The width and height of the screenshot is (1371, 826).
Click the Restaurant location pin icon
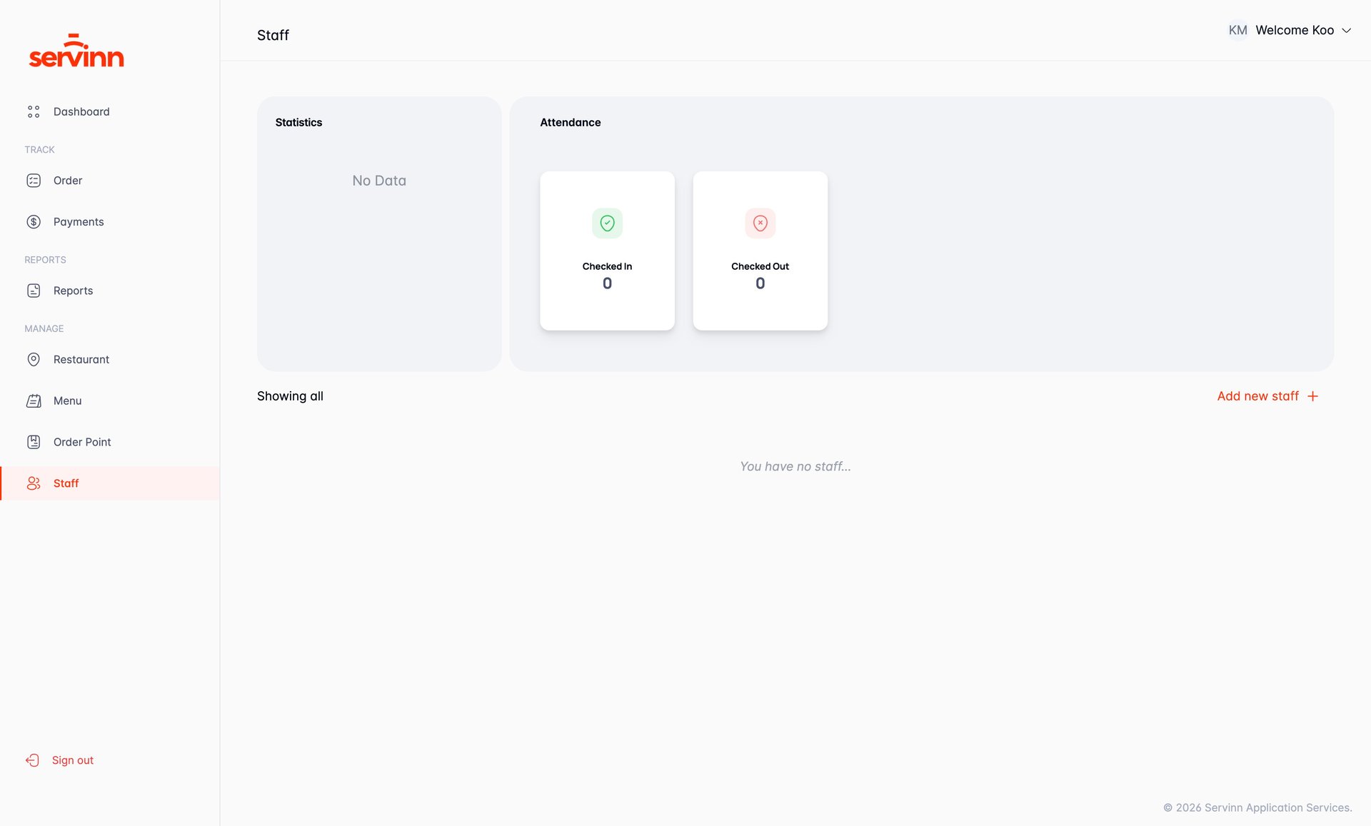coord(34,359)
